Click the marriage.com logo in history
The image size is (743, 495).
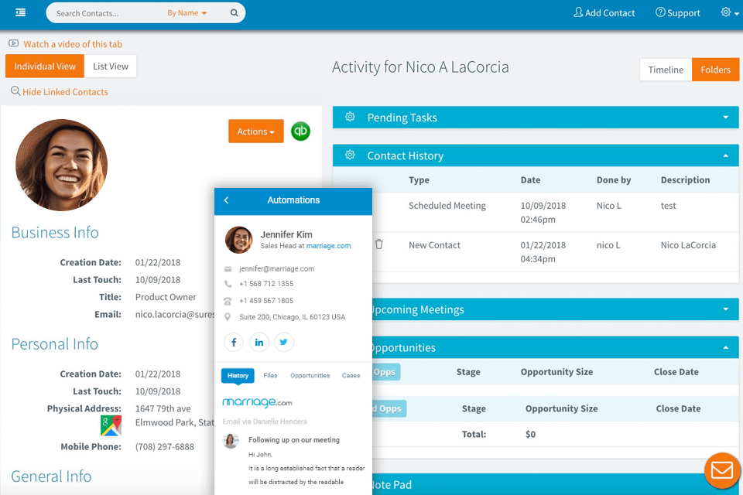click(x=257, y=402)
